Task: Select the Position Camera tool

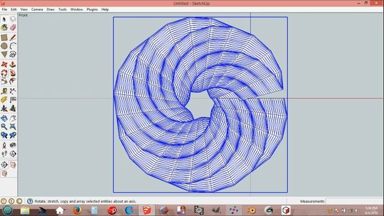Action: (4, 145)
